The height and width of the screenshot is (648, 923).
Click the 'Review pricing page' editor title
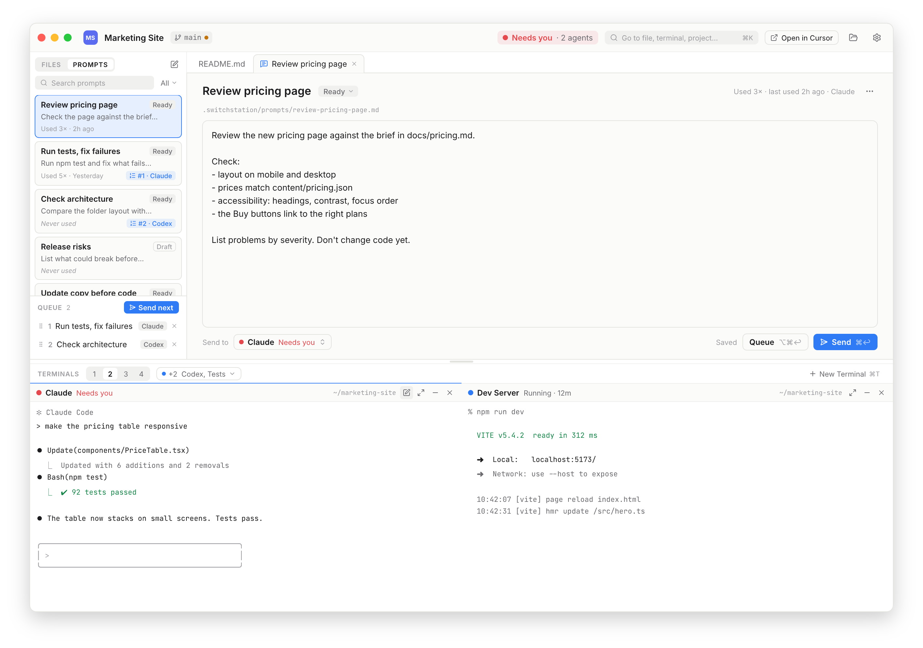click(x=256, y=91)
